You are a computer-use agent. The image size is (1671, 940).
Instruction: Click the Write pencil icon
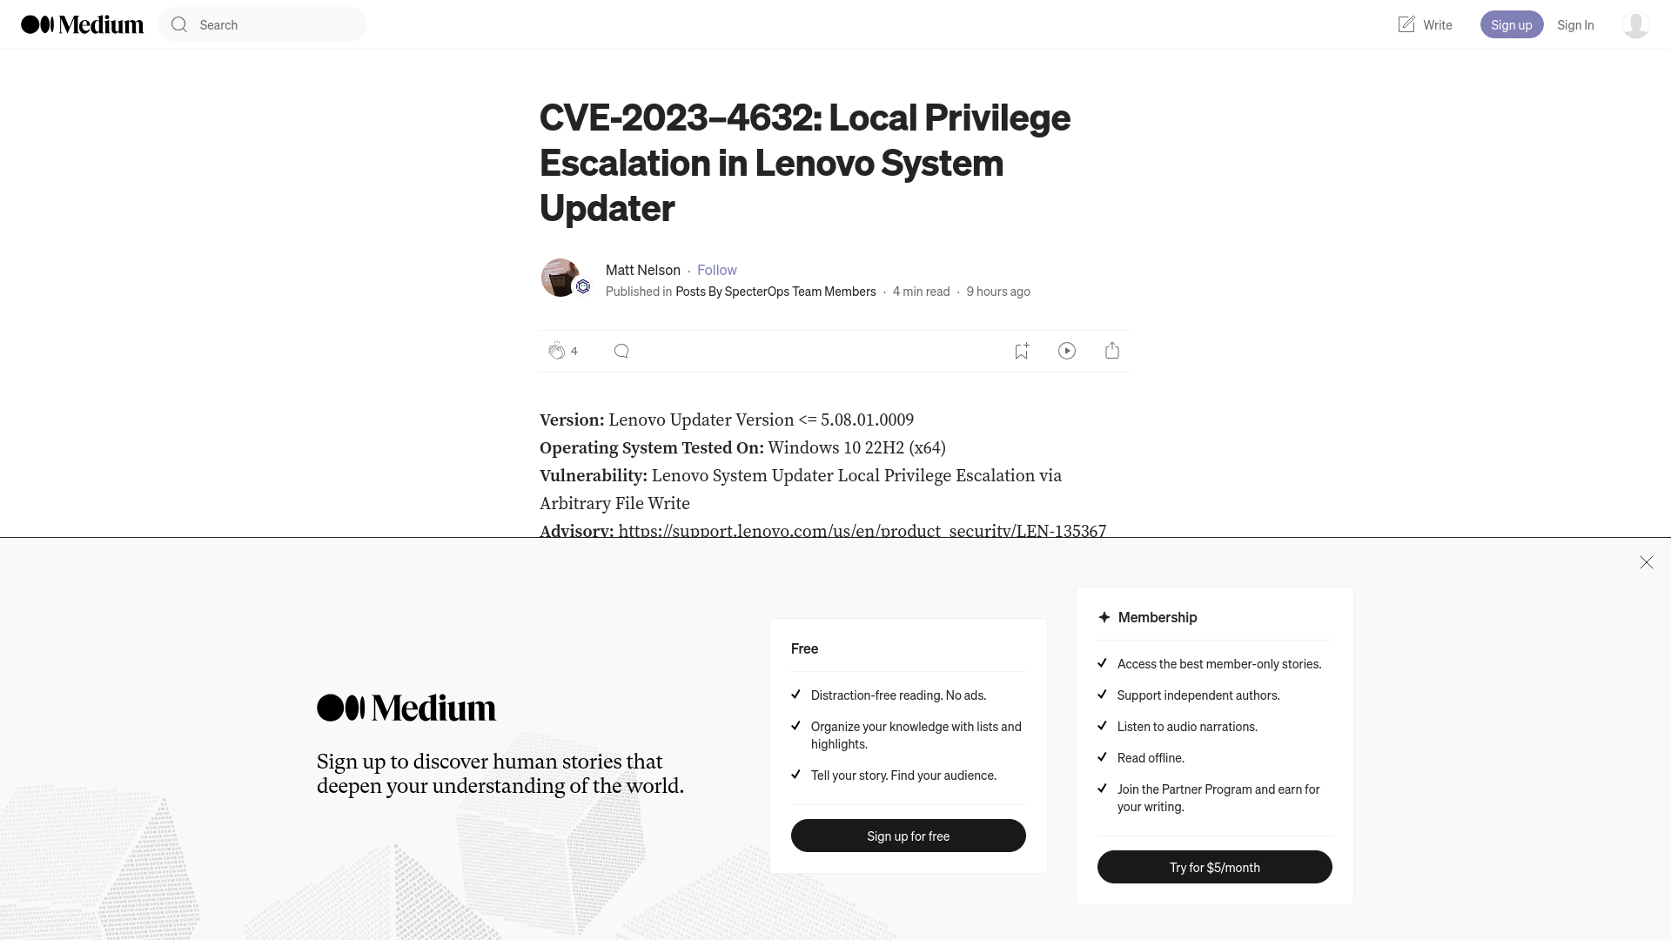tap(1406, 24)
